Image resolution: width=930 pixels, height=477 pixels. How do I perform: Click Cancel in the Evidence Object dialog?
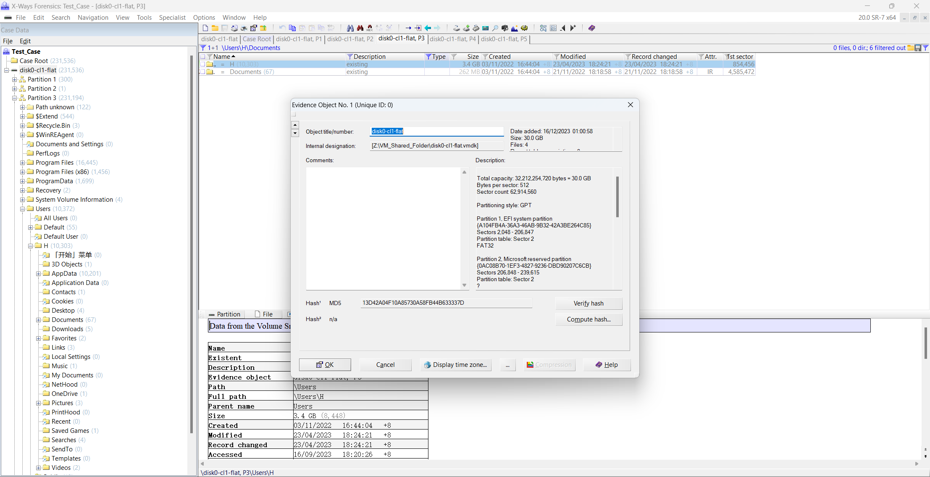point(385,365)
